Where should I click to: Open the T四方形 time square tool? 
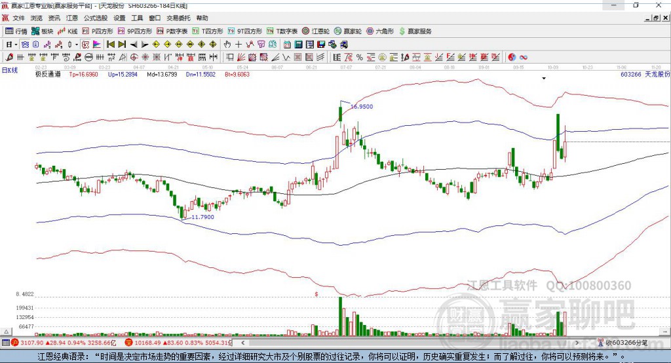[208, 31]
